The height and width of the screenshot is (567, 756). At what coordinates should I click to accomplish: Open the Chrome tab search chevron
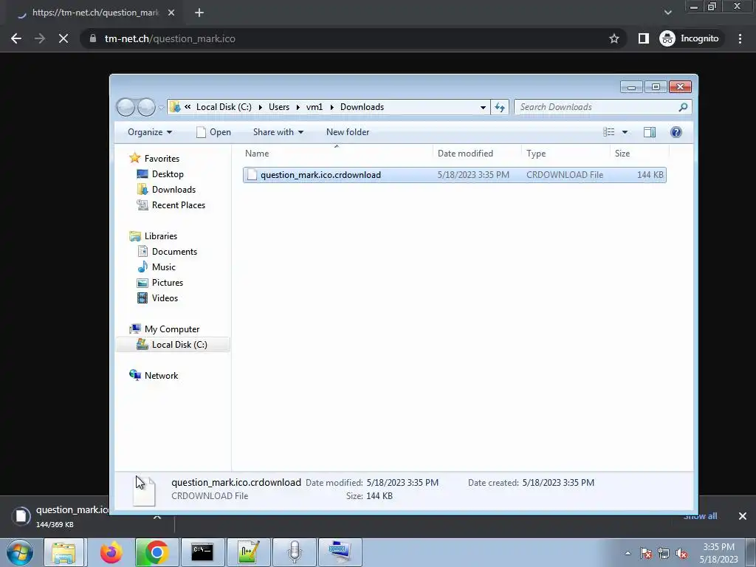tap(667, 13)
